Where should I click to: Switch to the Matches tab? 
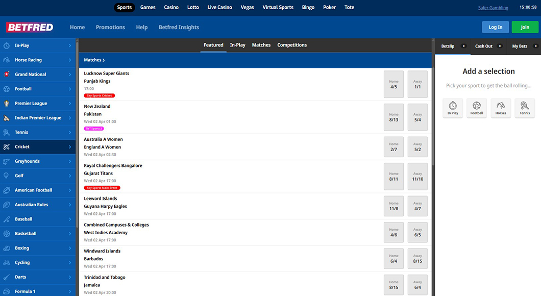(261, 45)
